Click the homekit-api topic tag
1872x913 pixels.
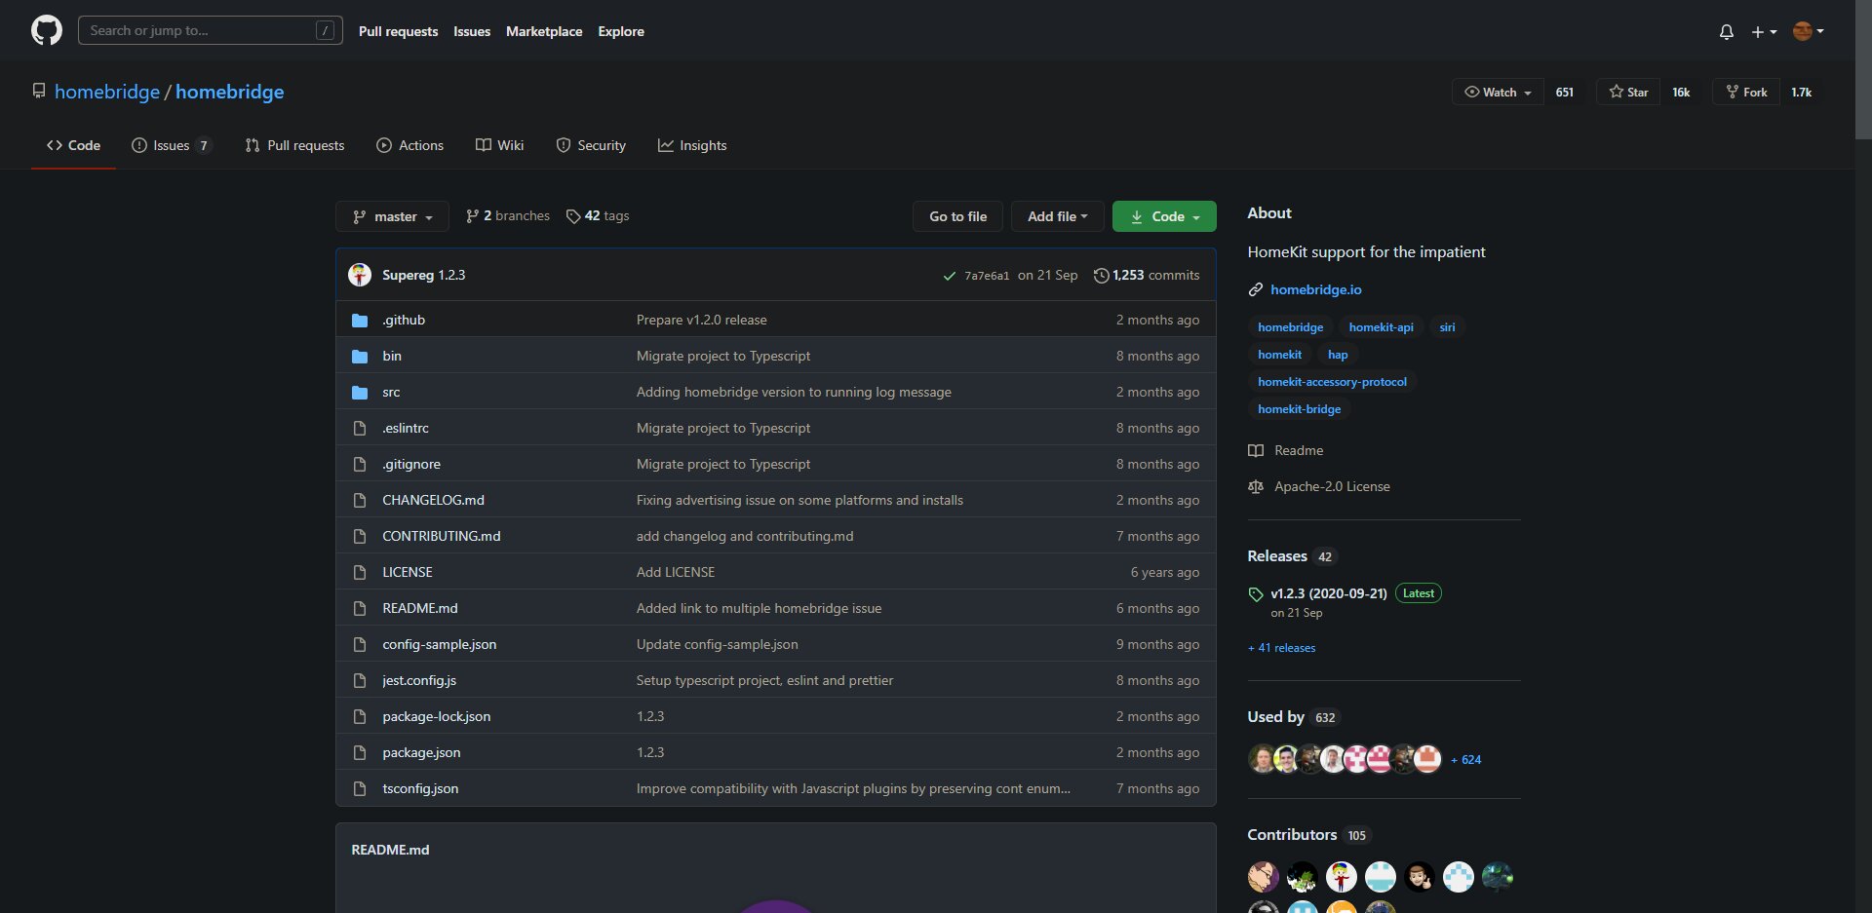[x=1381, y=327]
